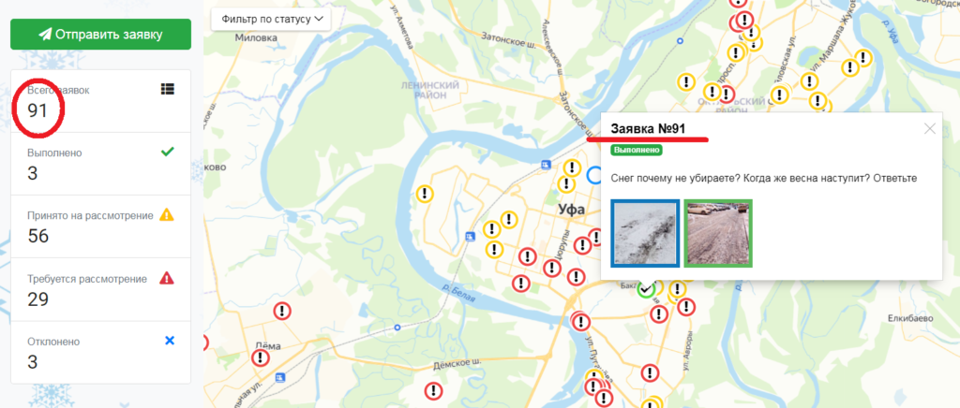
Task: Click the red marker near Дёма label
Action: click(x=262, y=357)
